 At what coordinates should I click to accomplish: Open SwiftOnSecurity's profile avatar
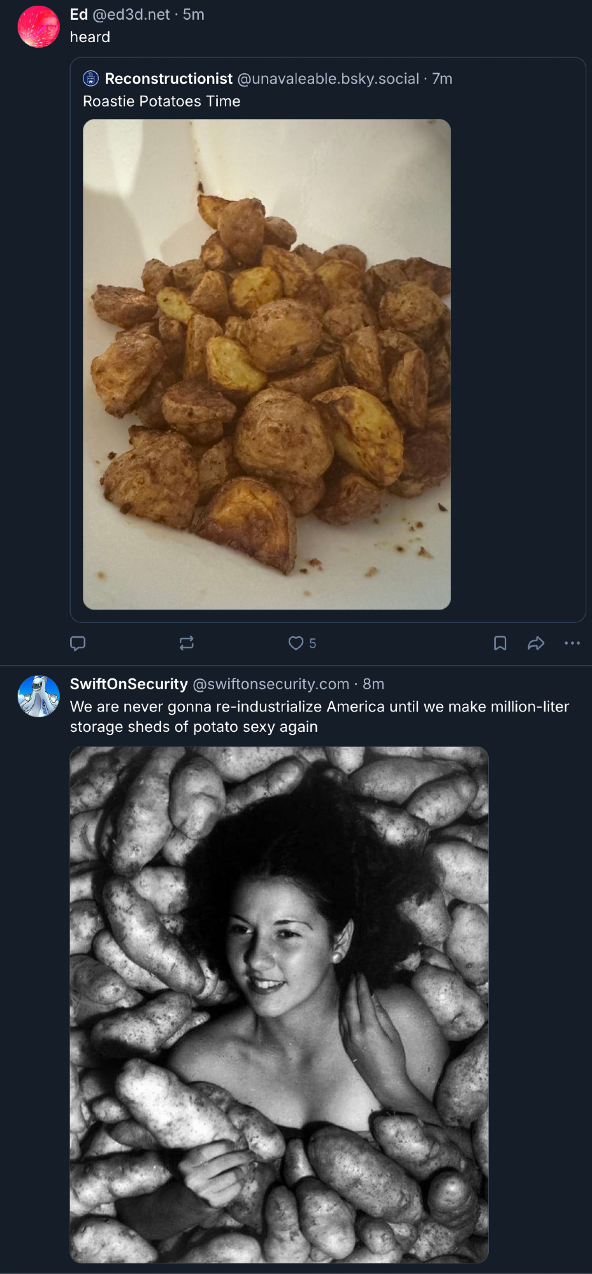(38, 696)
